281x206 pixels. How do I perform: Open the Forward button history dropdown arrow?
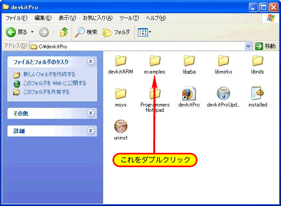click(x=54, y=32)
